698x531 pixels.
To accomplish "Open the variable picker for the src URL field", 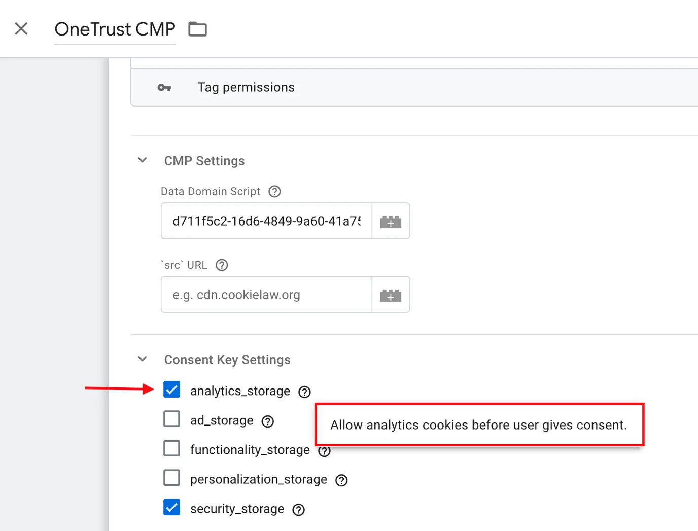I will (391, 295).
